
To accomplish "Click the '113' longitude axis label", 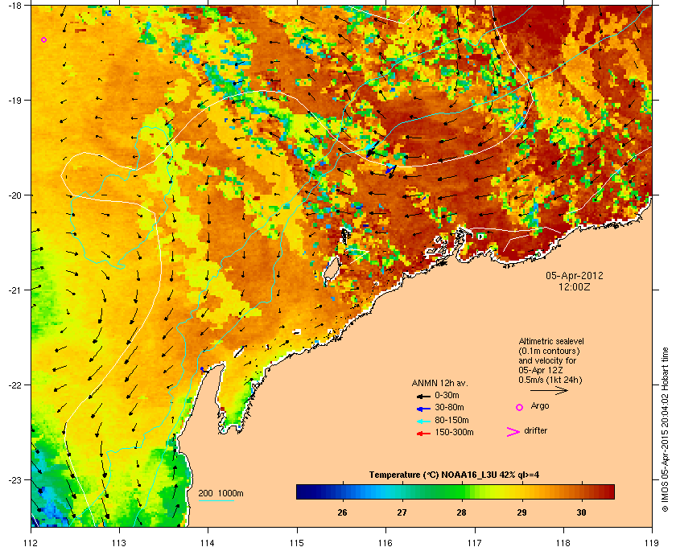I will (119, 543).
